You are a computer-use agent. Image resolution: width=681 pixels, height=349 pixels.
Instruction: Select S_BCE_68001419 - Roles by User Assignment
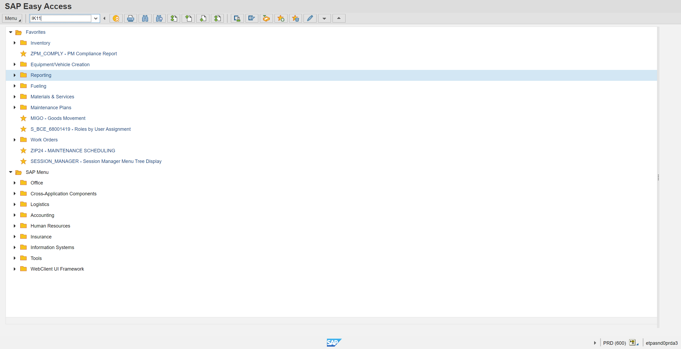tap(81, 129)
